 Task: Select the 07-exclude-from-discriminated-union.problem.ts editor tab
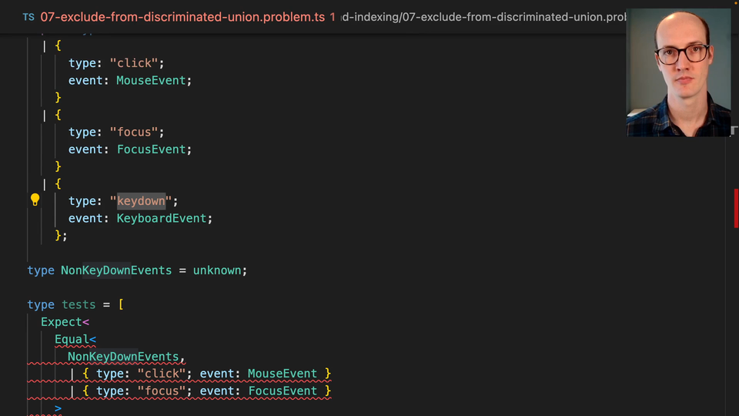pos(182,17)
